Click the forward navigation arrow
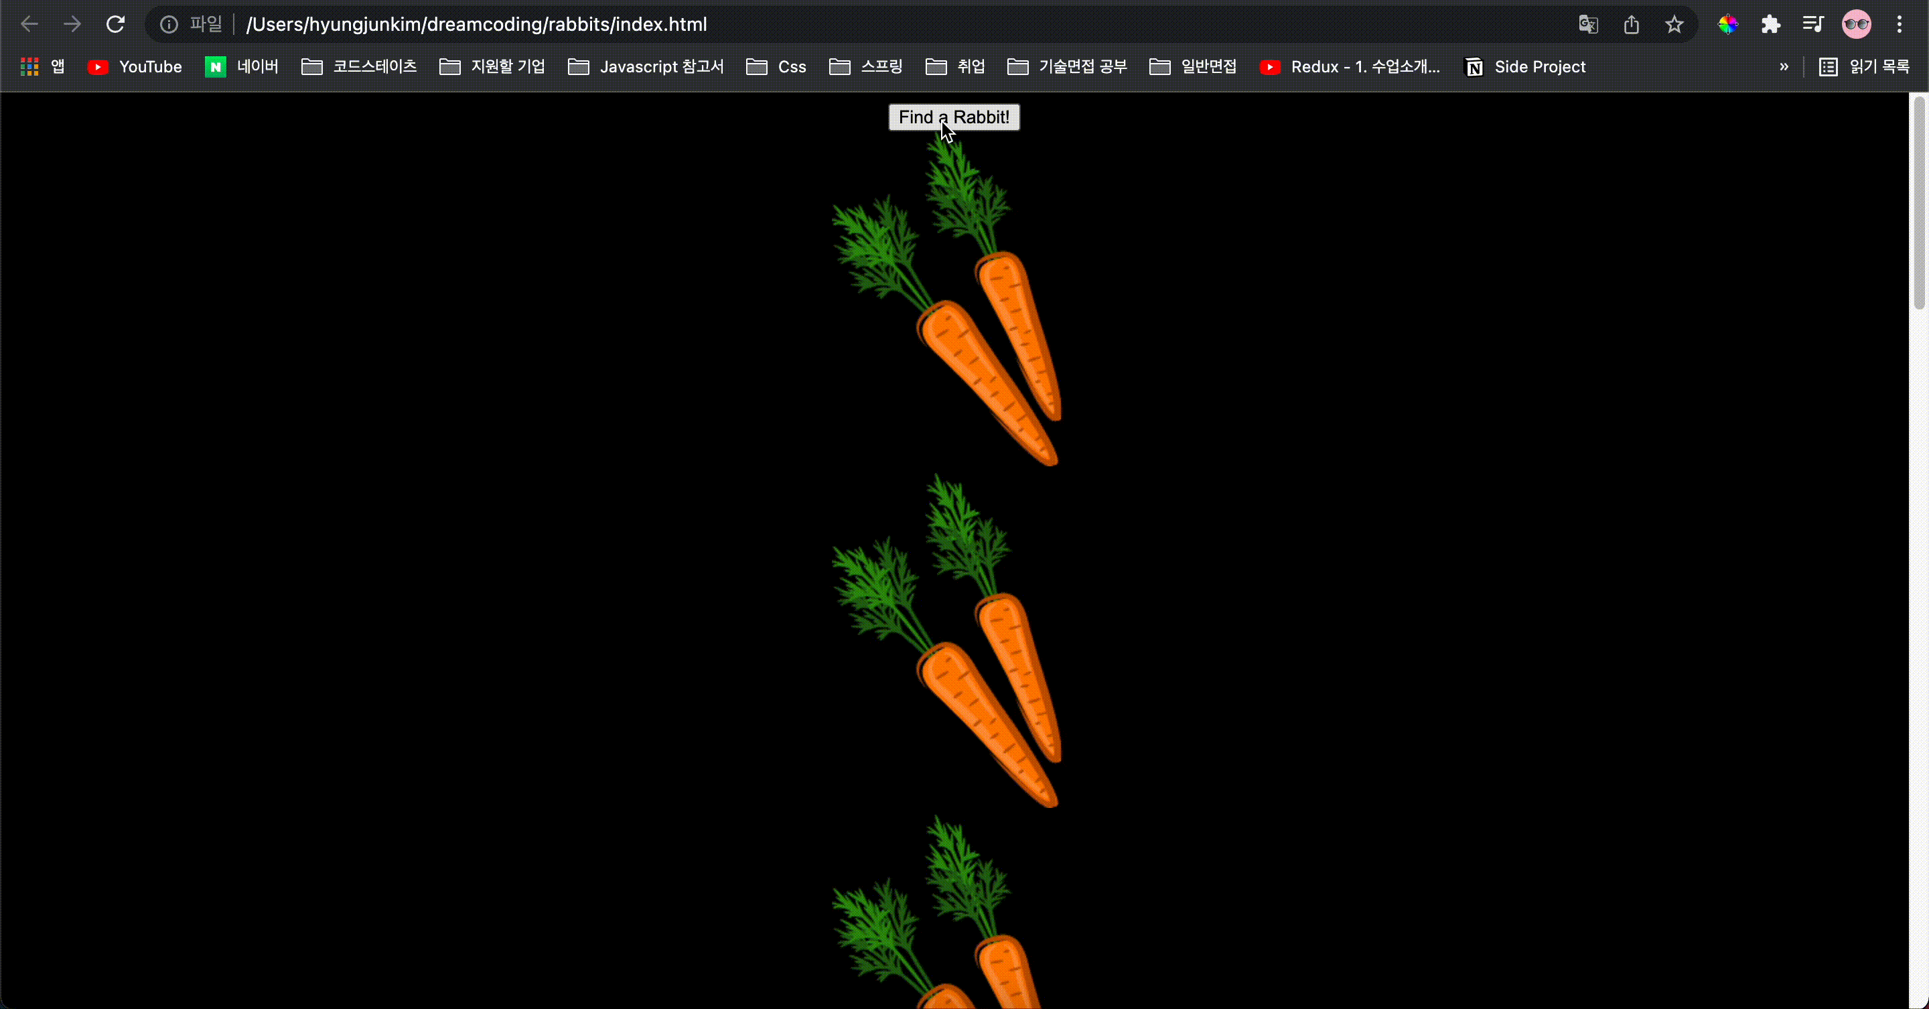Screen dimensions: 1929x1009 click(x=72, y=24)
